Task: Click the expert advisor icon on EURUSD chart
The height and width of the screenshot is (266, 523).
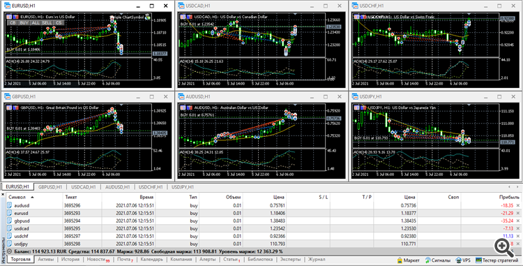Action: pyautogui.click(x=147, y=17)
